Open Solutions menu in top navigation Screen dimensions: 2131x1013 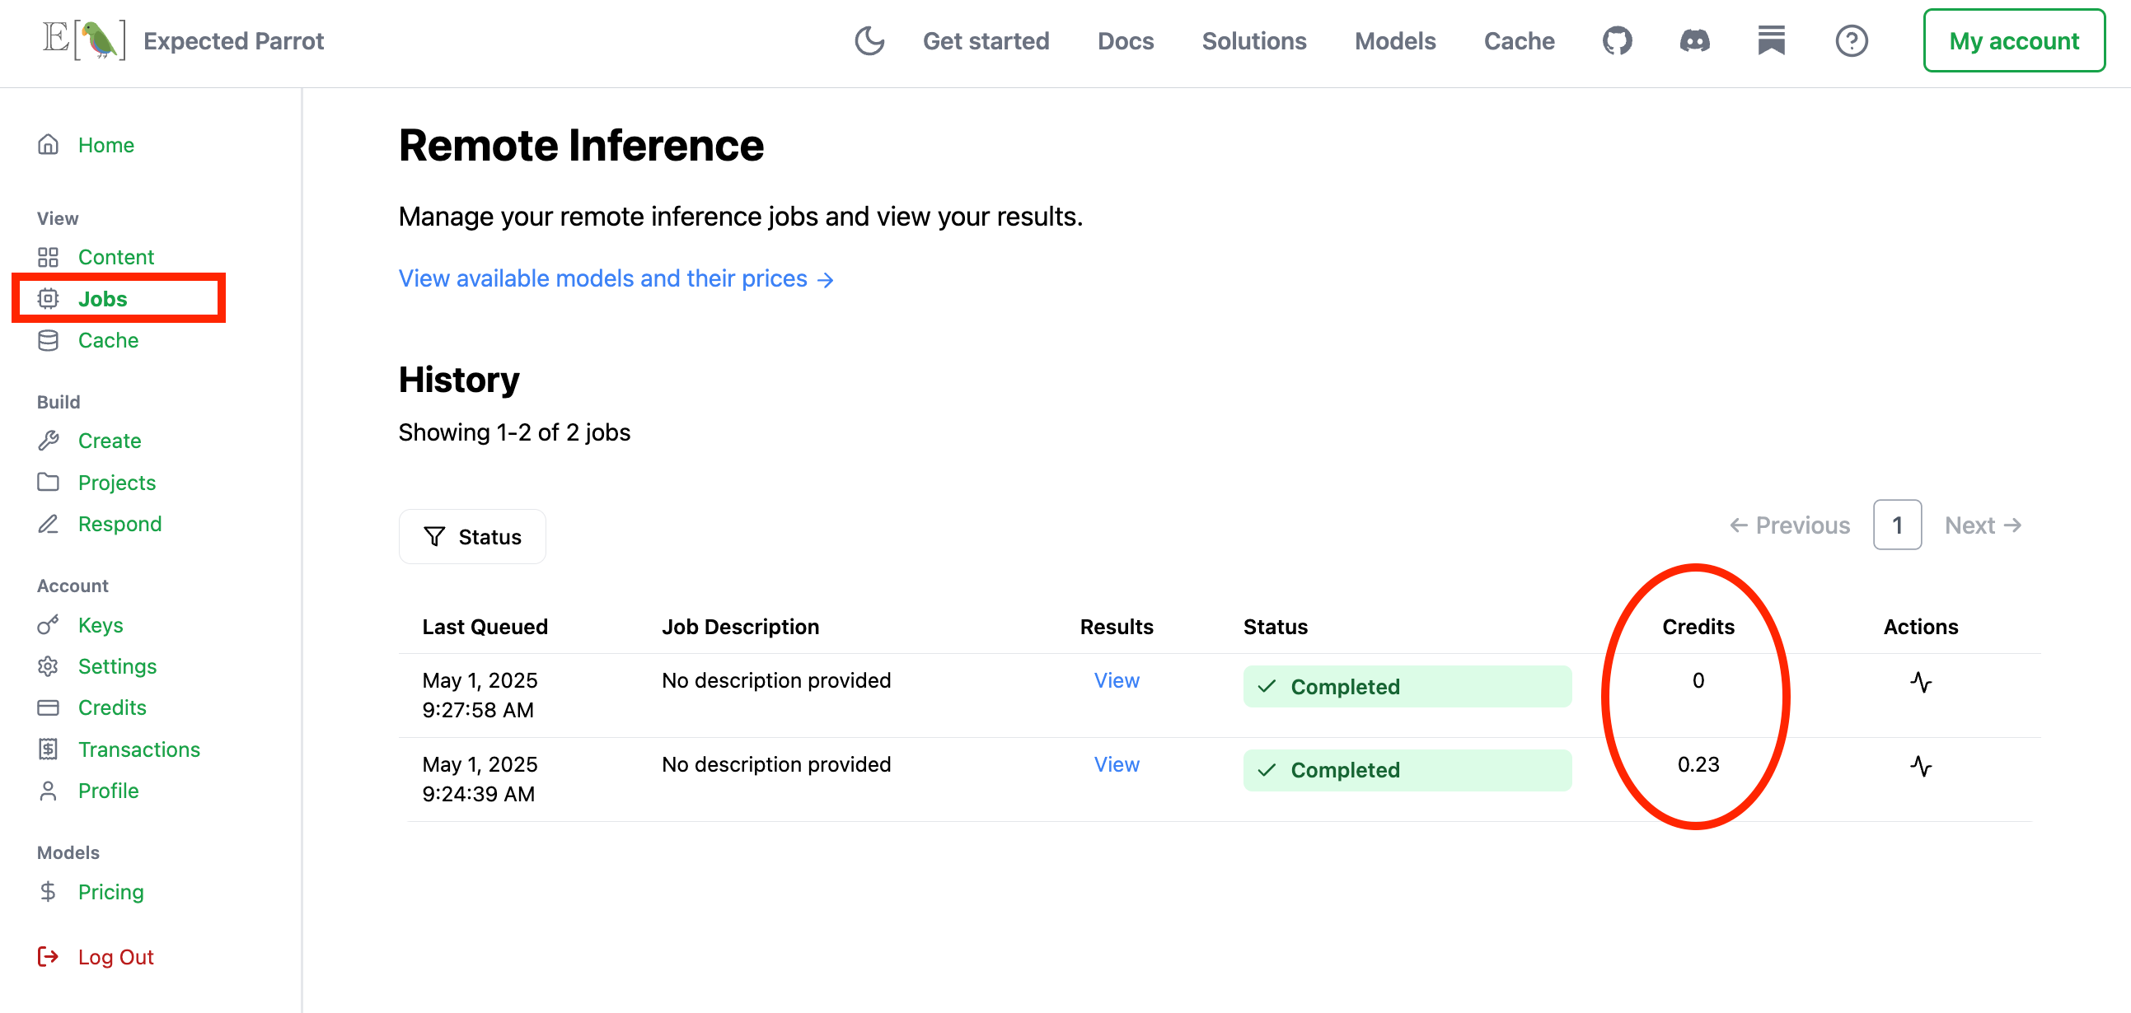1253,40
